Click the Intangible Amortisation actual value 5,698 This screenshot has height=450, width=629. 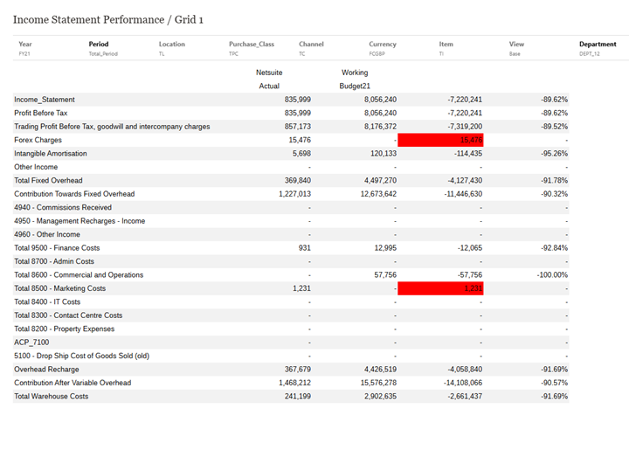click(x=298, y=154)
